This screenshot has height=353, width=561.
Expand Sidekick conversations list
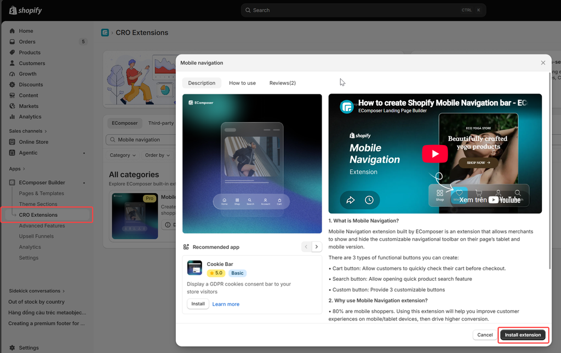[37, 291]
